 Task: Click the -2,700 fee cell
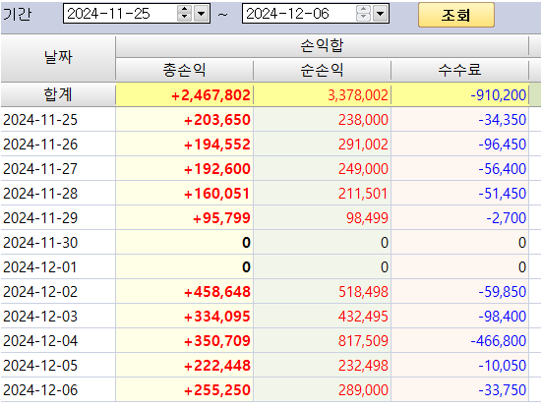[459, 217]
